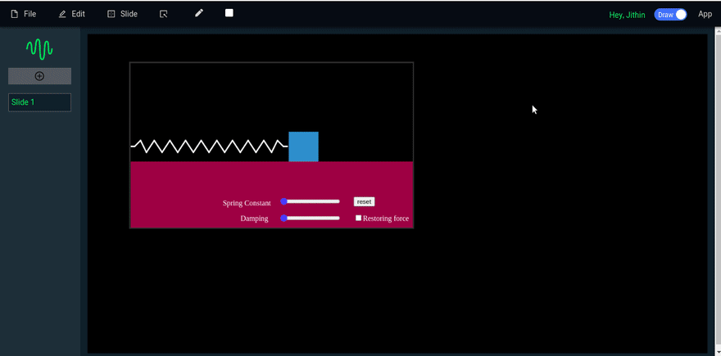Click the green wave logo
The height and width of the screenshot is (356, 721).
[39, 48]
